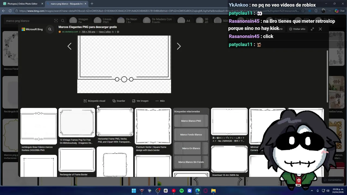Click the 700 × 700 png size link
The height and width of the screenshot is (195, 347).
tap(88, 32)
